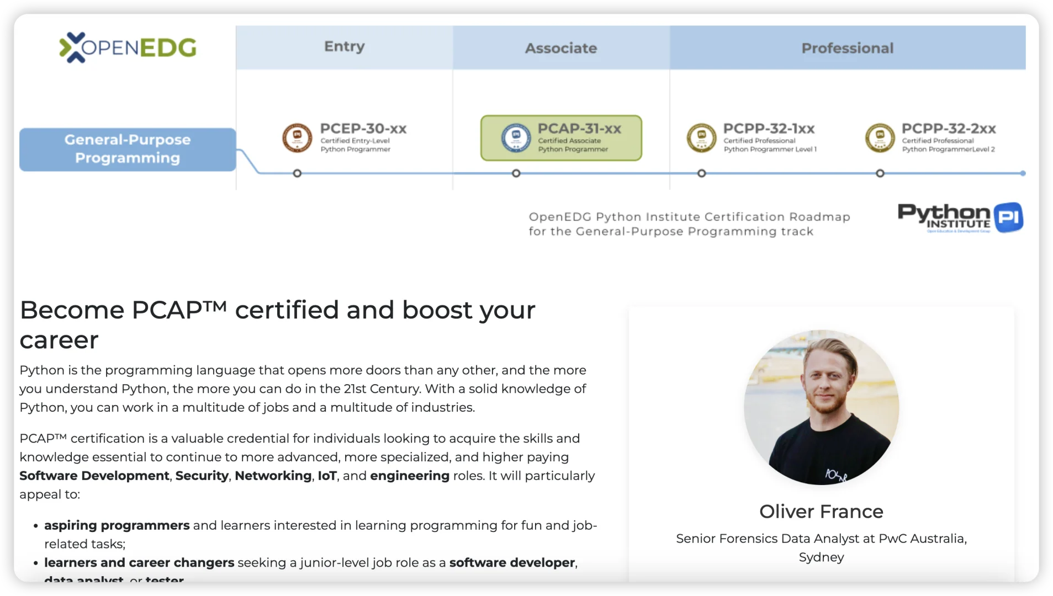Click the bold 'learners and career changers' text

pyautogui.click(x=139, y=562)
